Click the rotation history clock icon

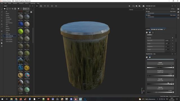[x=56, y=6]
